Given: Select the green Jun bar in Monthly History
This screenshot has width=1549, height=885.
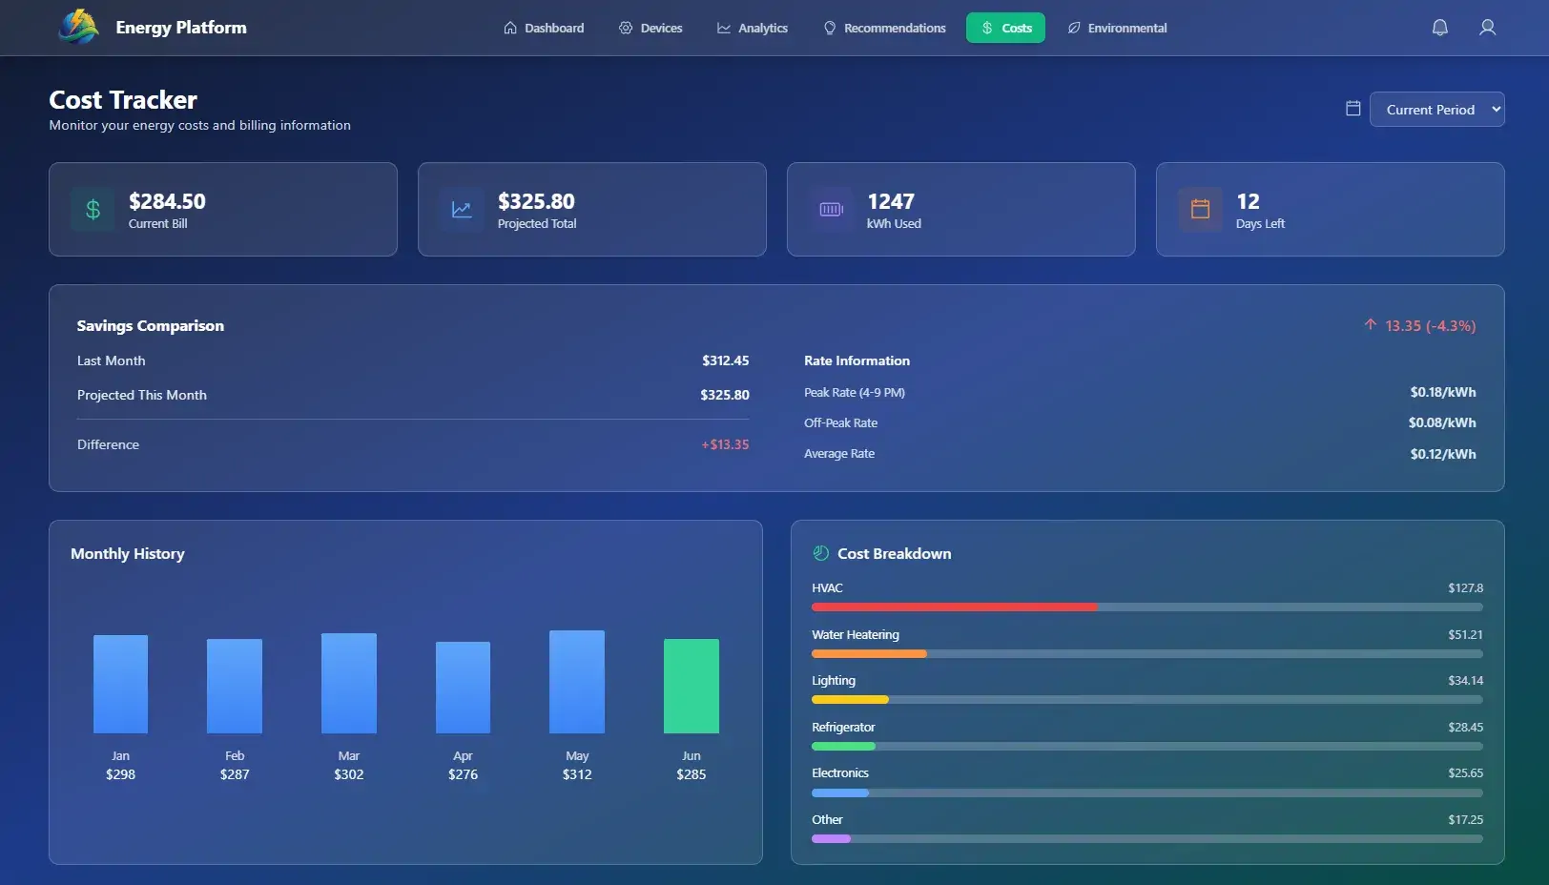Looking at the screenshot, I should click(691, 686).
